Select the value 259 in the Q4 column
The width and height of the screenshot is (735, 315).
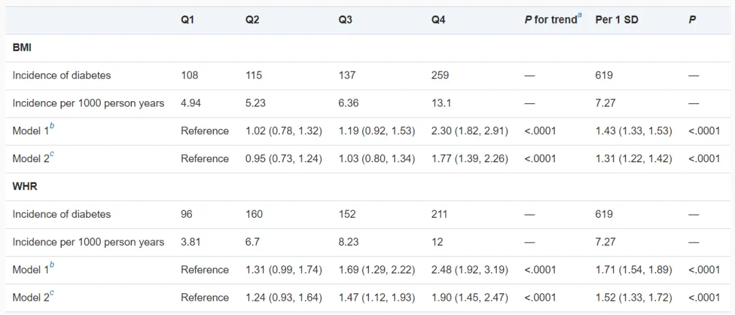click(x=440, y=75)
